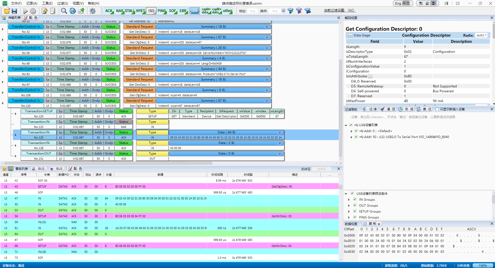Open the document list icon in toolbar
Viewport: 495px width, 268px height.
pos(53,11)
